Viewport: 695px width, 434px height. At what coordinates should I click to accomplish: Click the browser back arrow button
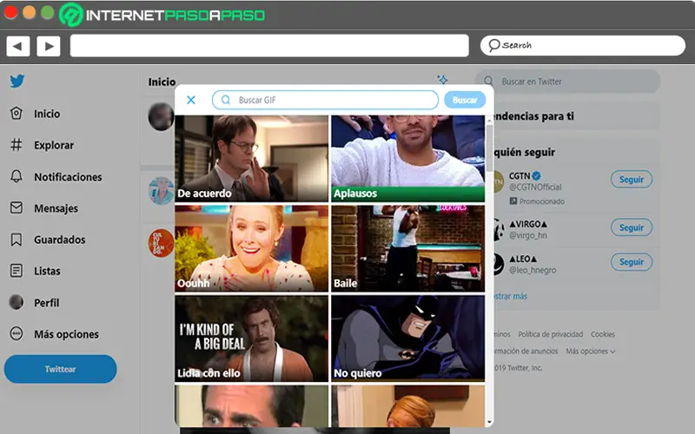click(x=17, y=46)
